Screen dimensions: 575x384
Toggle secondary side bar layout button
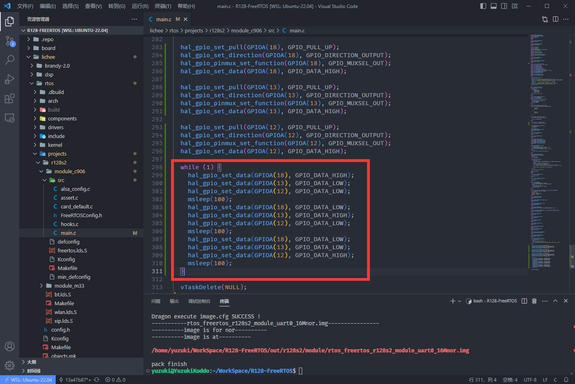[504, 6]
